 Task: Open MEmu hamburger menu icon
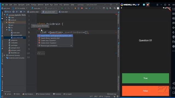157,5
